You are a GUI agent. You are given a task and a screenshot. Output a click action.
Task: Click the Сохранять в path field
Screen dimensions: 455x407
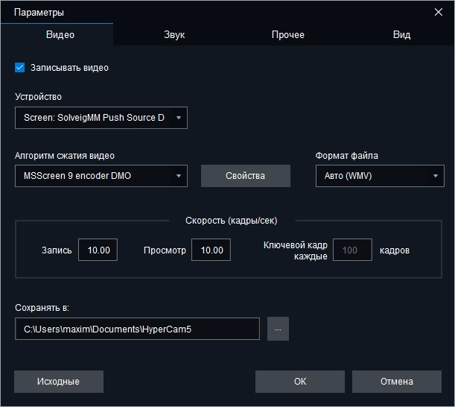click(137, 329)
